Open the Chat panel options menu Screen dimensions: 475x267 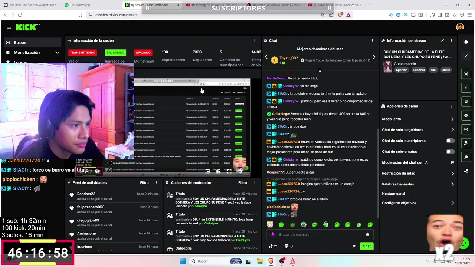point(373,40)
